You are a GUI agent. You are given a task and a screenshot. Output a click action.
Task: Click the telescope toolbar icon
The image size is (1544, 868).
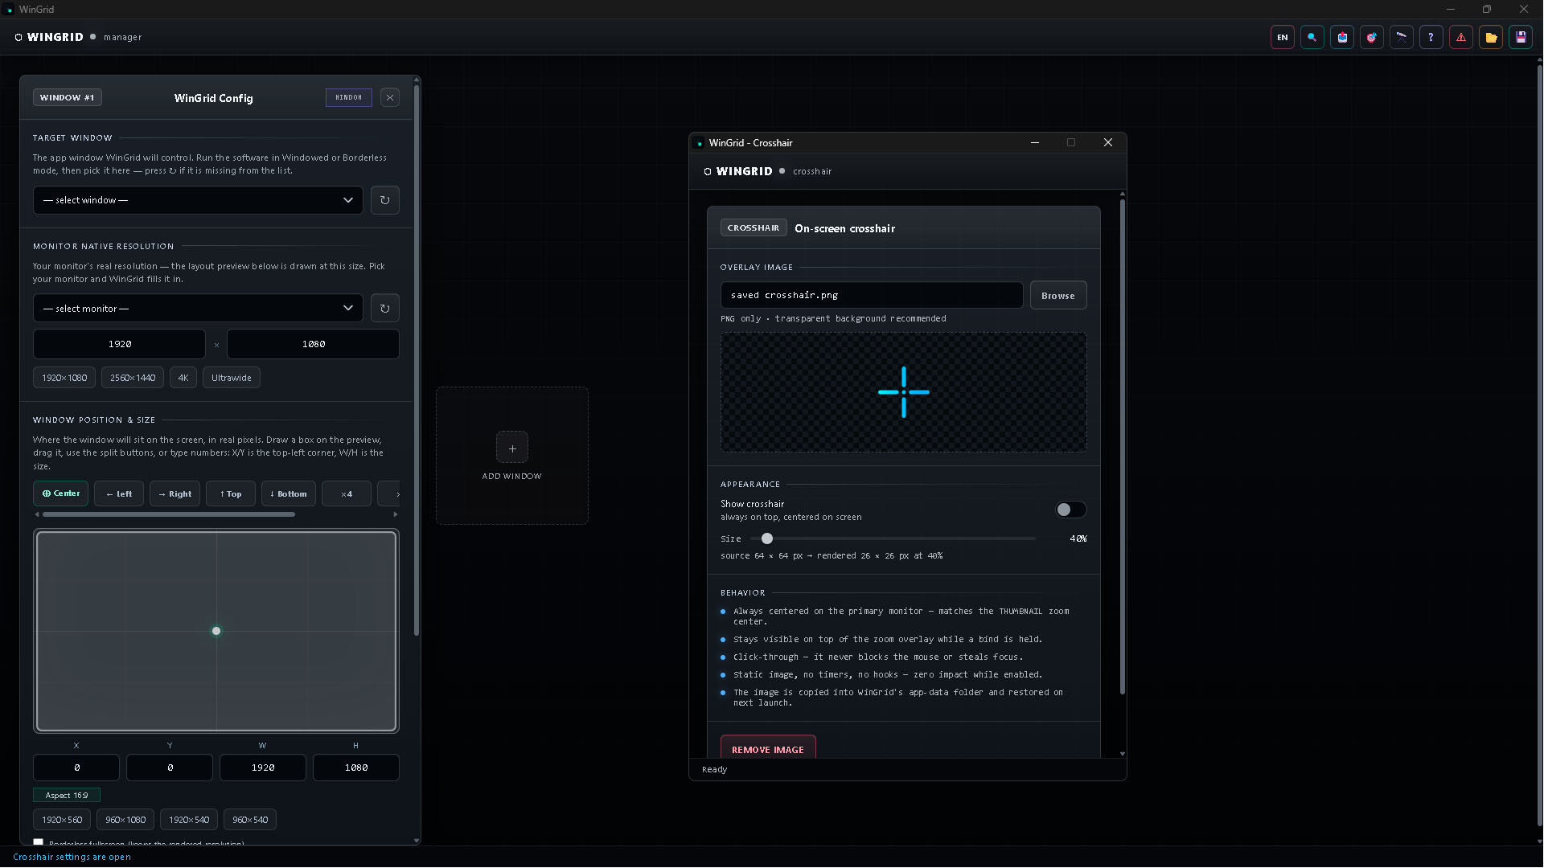pyautogui.click(x=1402, y=38)
